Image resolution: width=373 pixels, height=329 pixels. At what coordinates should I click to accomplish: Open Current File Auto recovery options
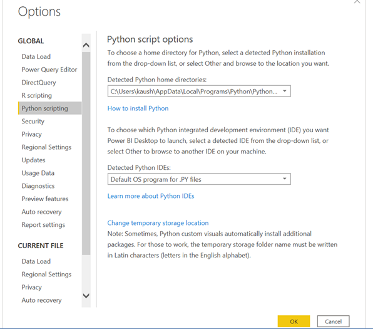tap(42, 300)
